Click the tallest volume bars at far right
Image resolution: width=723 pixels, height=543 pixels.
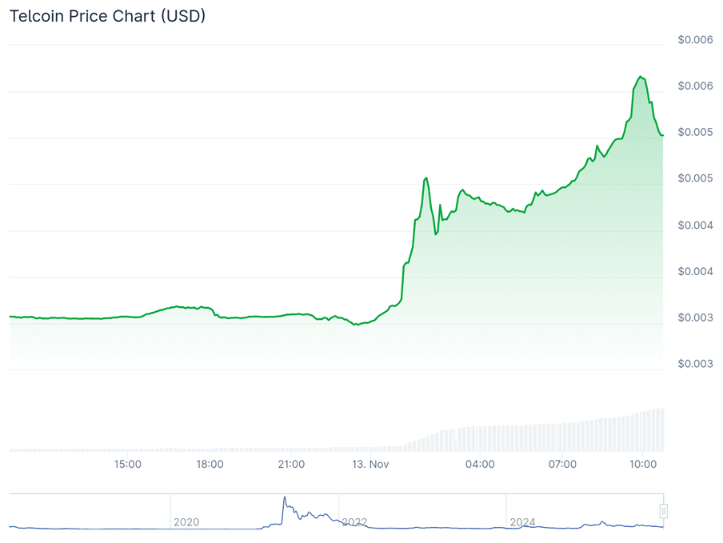659,430
